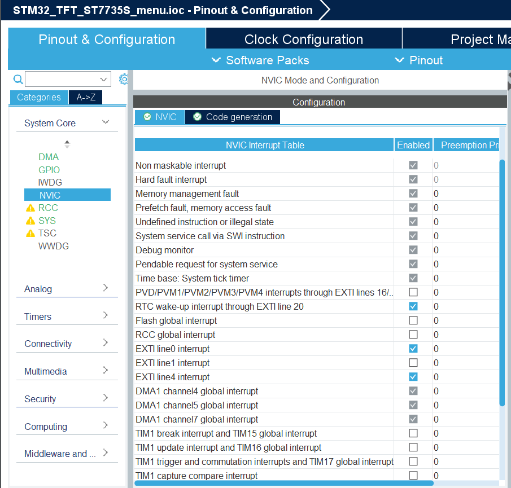The height and width of the screenshot is (488, 511).
Task: Open the Software Packs dropdown menu
Action: [x=260, y=60]
